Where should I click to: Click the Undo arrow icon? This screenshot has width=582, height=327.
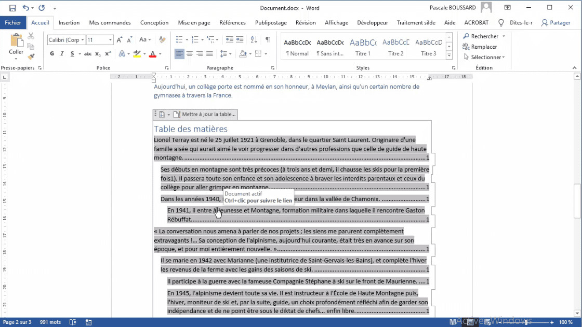click(26, 8)
